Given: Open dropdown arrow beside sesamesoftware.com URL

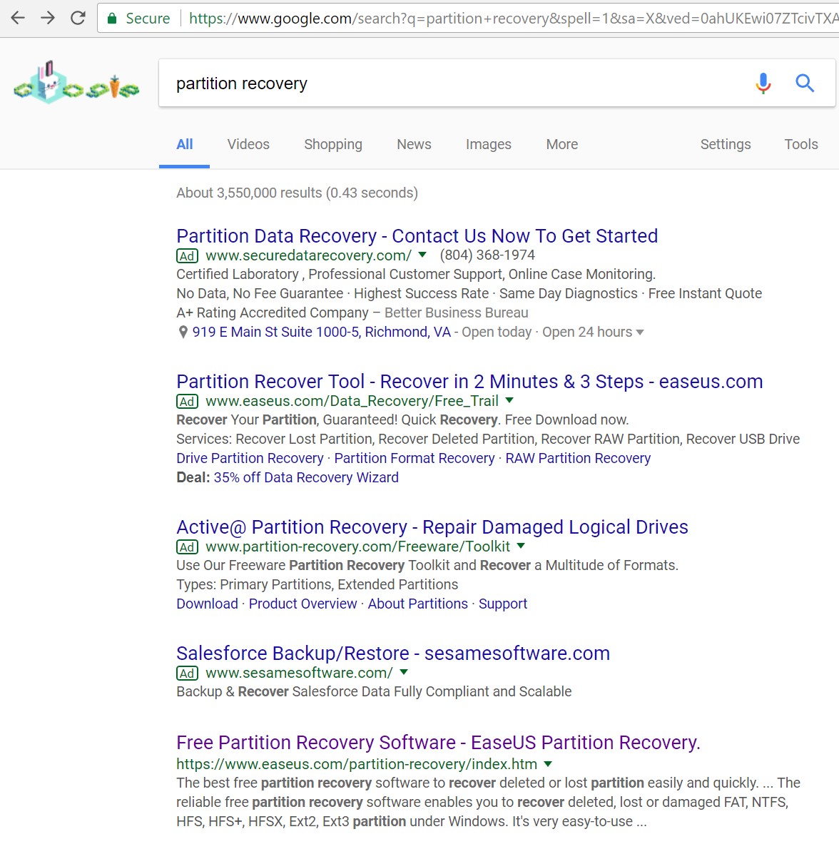Looking at the screenshot, I should click(404, 672).
